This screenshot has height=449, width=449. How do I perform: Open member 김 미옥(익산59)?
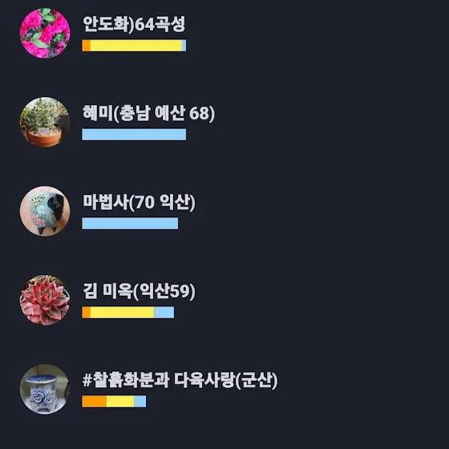[139, 291]
